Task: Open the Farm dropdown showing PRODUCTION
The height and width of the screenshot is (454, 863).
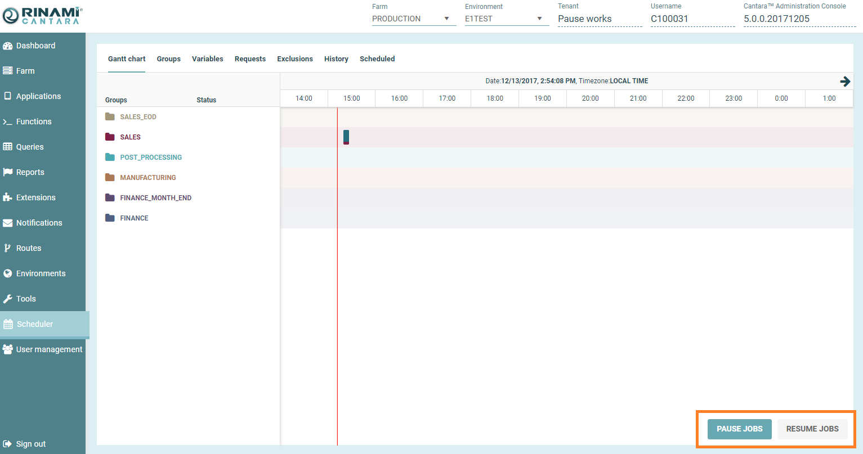Action: pos(413,19)
